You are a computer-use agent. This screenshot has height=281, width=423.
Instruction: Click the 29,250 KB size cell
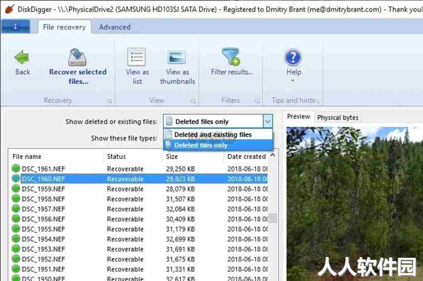[180, 169]
